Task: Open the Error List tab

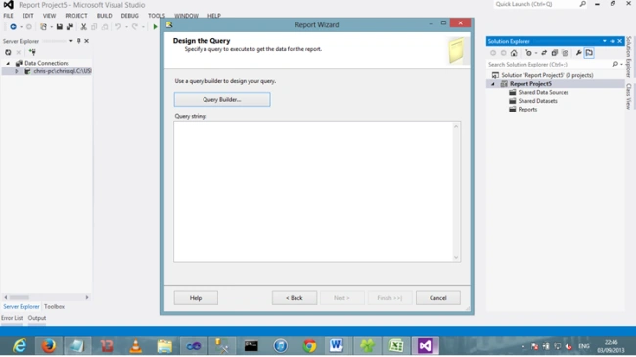Action: point(12,318)
